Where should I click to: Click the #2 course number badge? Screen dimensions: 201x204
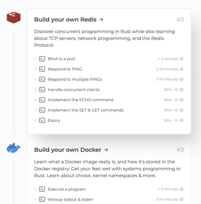(x=180, y=20)
